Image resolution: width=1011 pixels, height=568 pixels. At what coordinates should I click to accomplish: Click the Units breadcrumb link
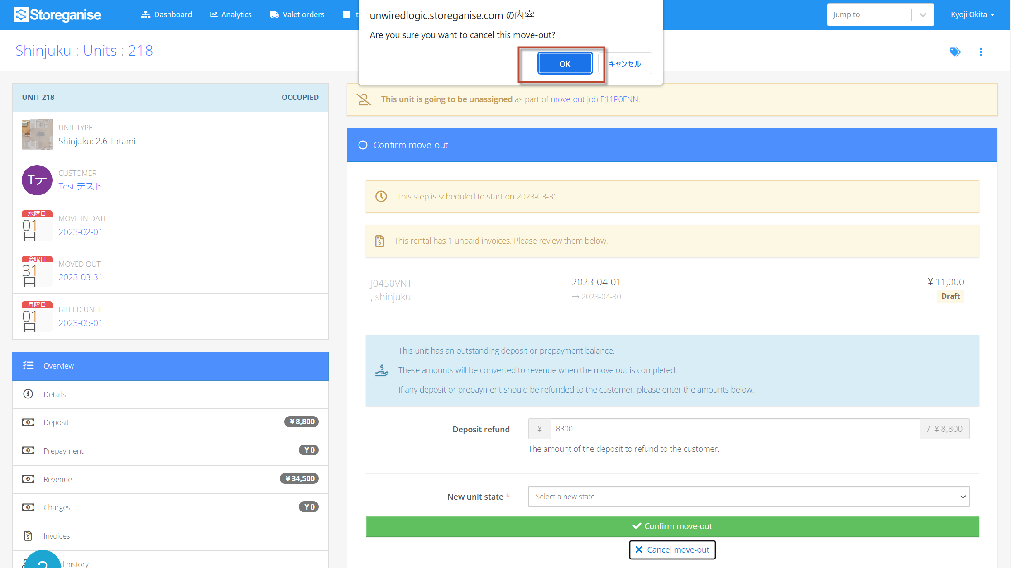pos(100,50)
